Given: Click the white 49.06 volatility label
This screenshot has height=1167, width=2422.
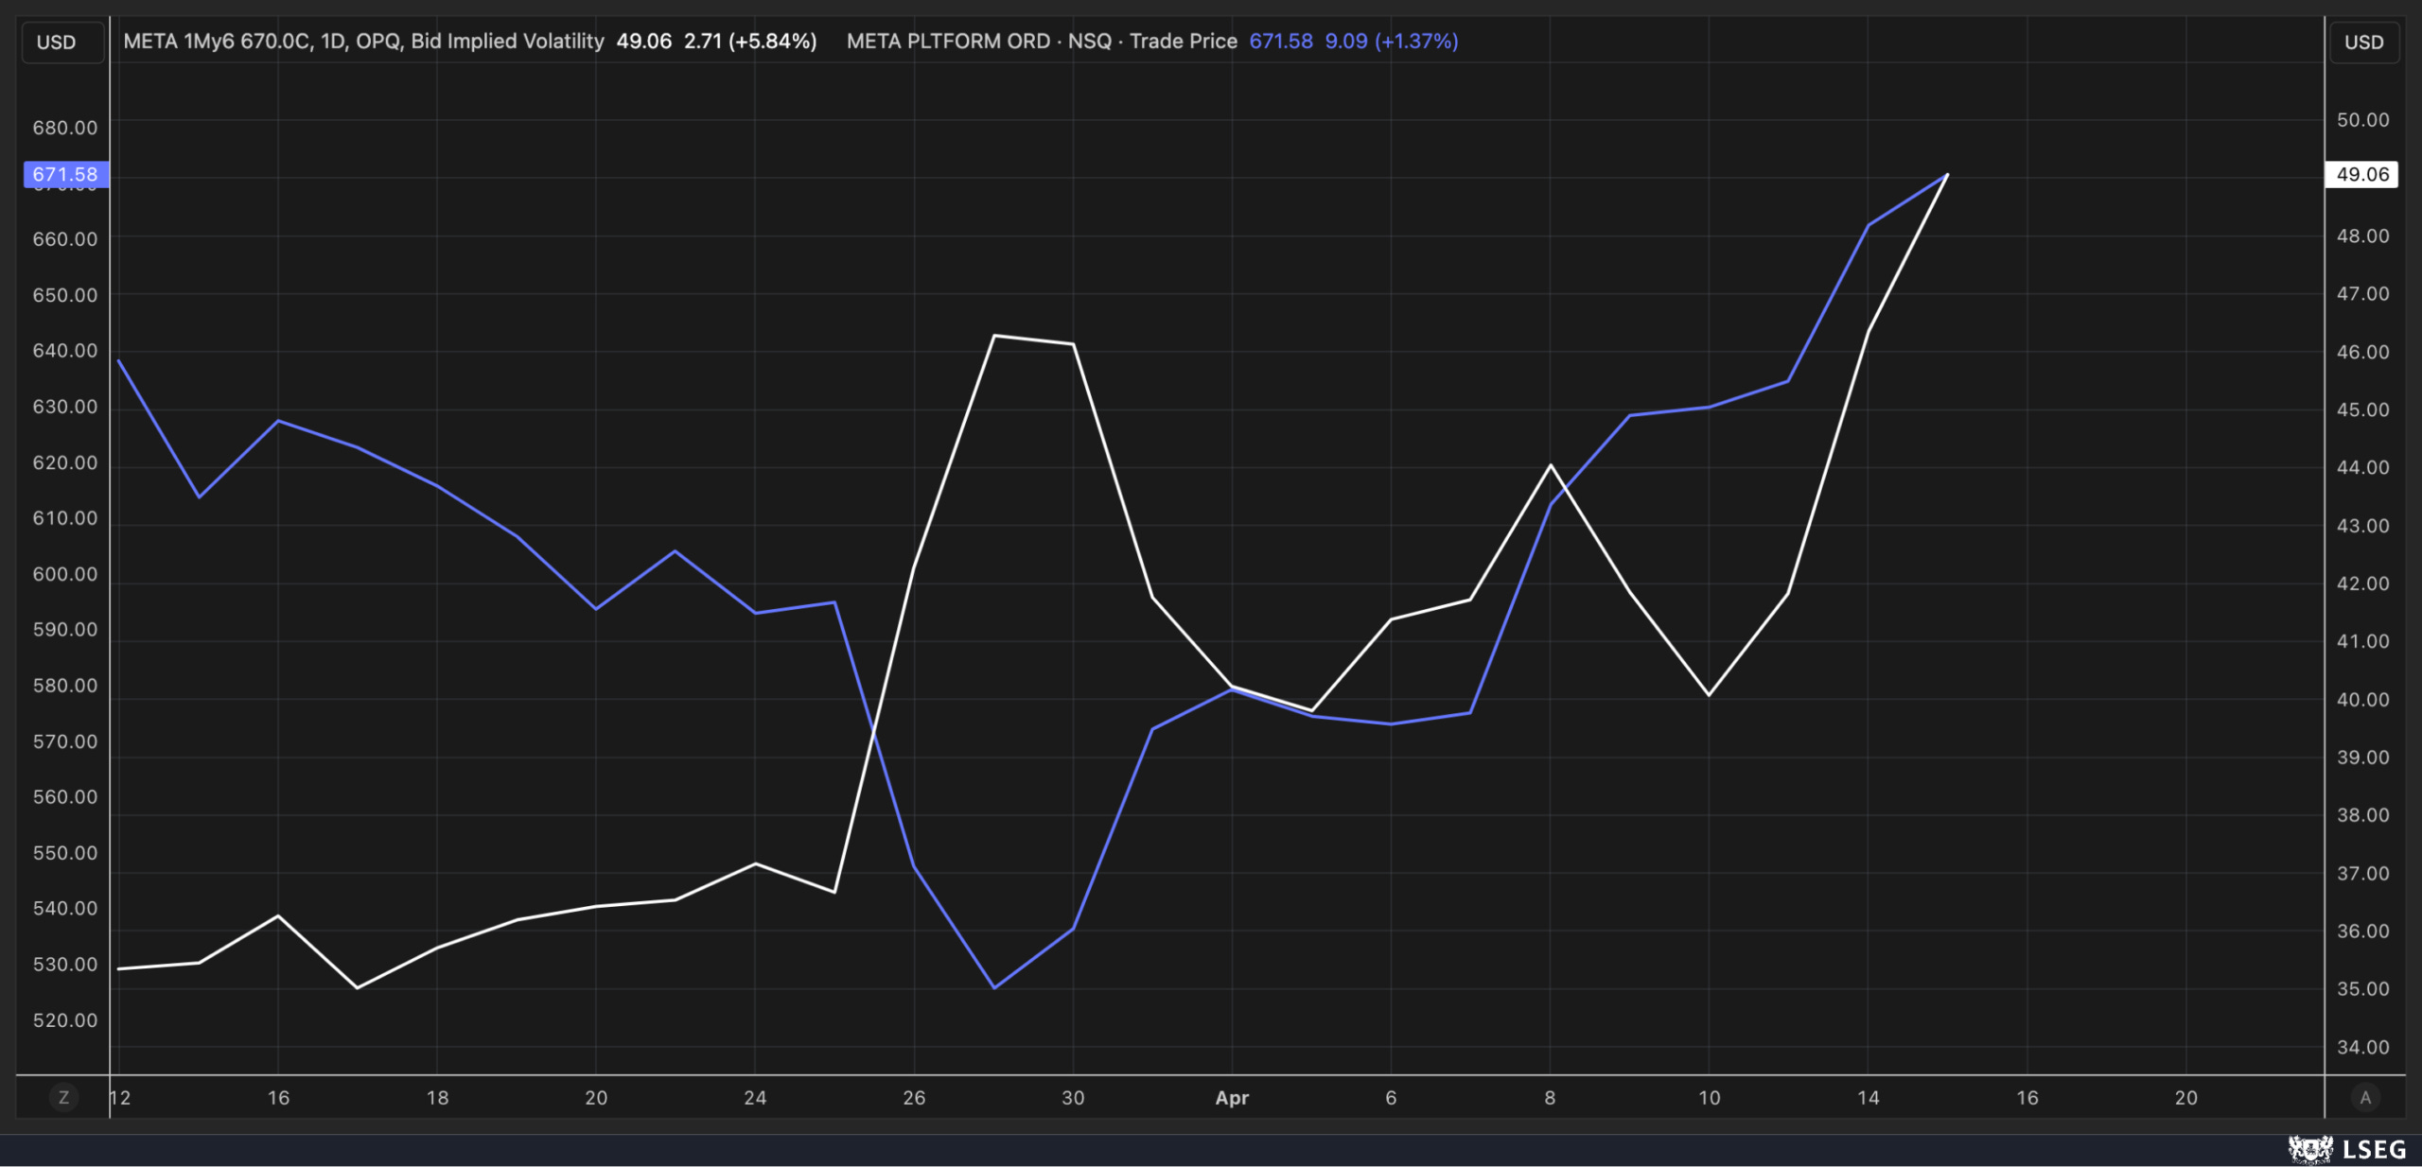Looking at the screenshot, I should coord(2361,174).
